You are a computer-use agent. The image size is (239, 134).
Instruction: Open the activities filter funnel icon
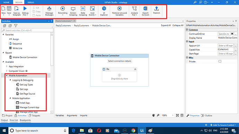(16, 26)
